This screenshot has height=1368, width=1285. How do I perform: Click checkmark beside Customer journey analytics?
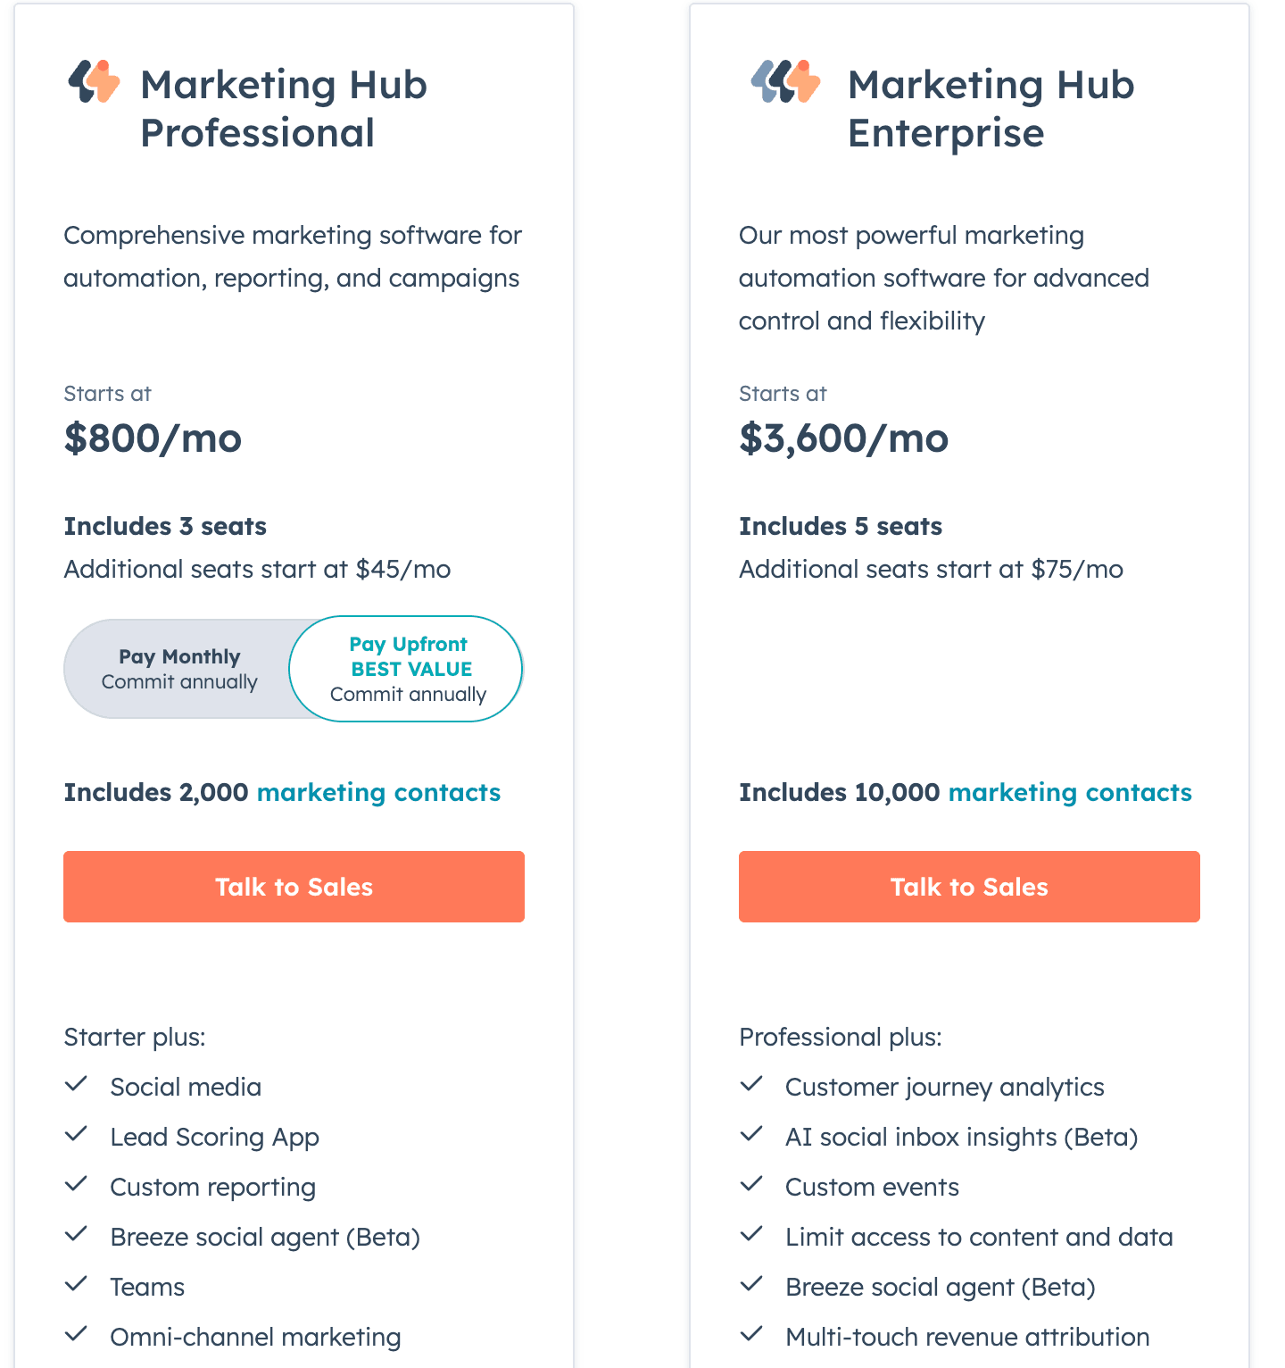tap(752, 1084)
